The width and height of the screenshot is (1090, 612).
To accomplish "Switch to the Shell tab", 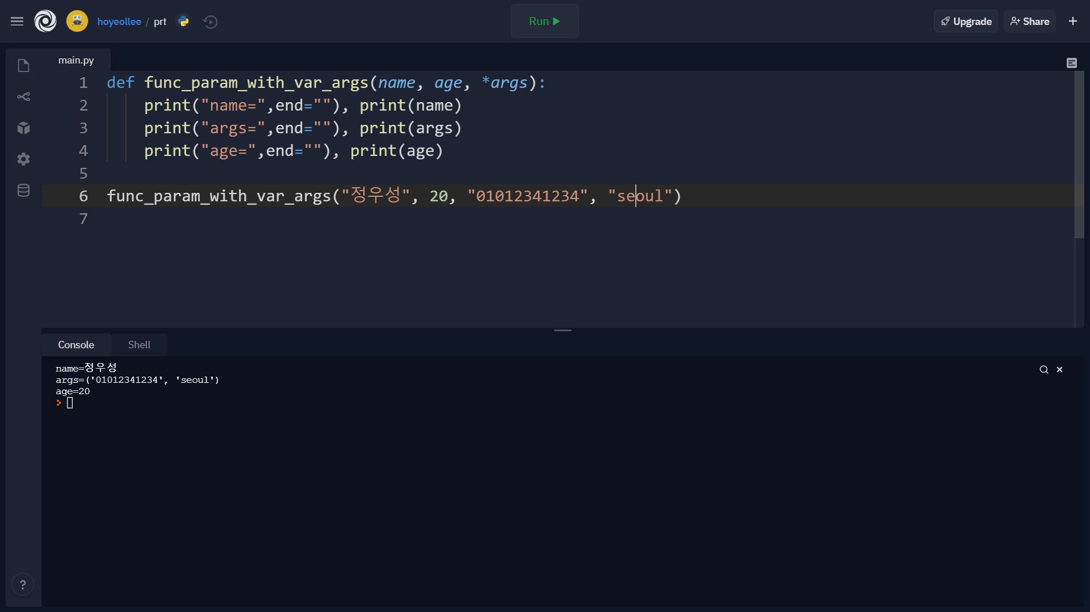I will (x=139, y=344).
